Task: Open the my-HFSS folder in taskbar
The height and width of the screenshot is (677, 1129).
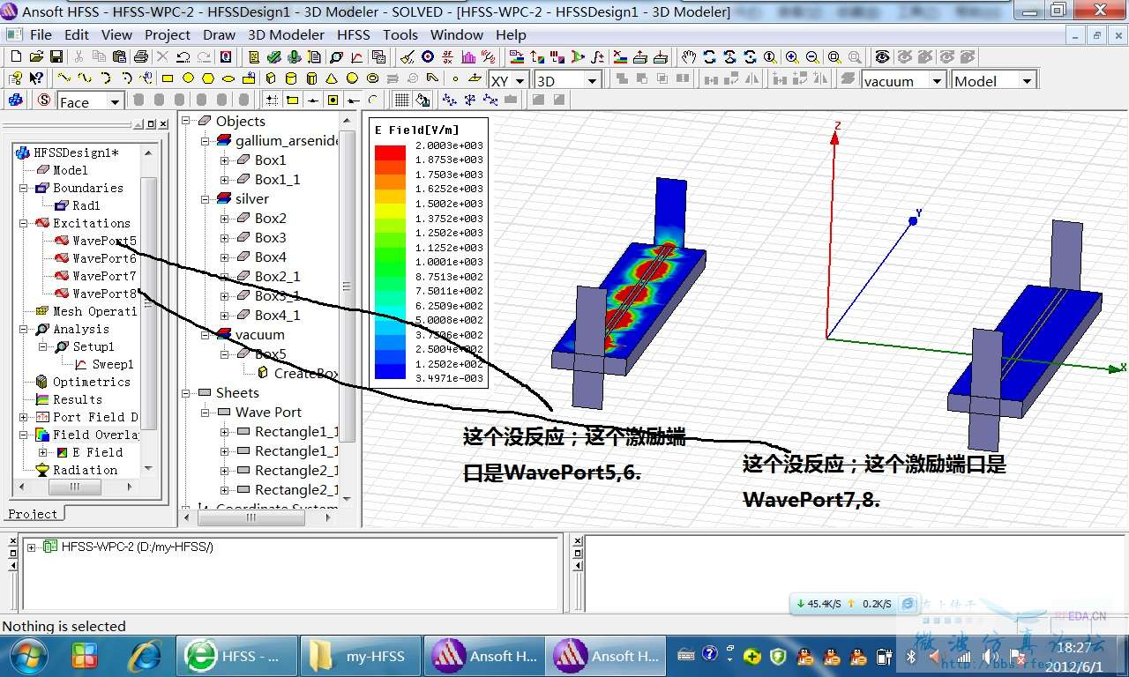Action: click(x=362, y=656)
